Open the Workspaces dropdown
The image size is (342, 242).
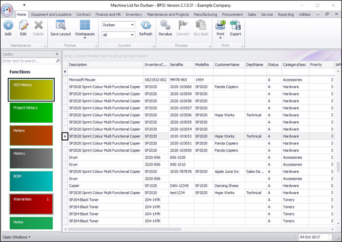[x=85, y=29]
